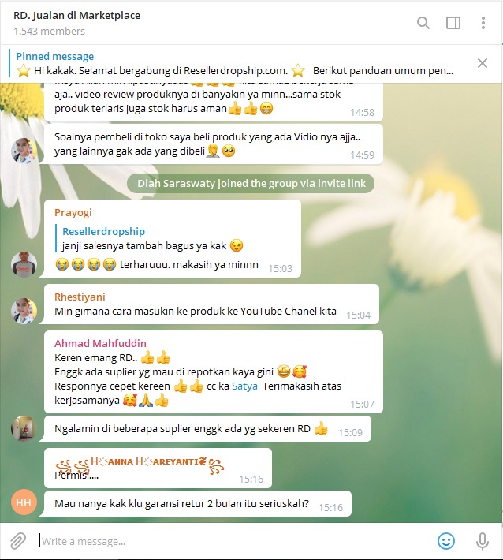Viewport: 503px width, 560px height.
Task: Click the Satya mention link
Action: click(244, 386)
